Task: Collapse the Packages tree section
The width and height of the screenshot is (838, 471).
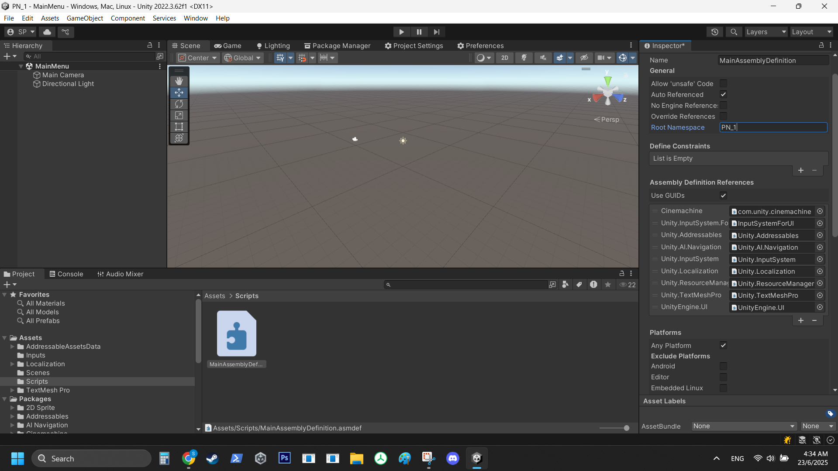Action: click(x=4, y=399)
